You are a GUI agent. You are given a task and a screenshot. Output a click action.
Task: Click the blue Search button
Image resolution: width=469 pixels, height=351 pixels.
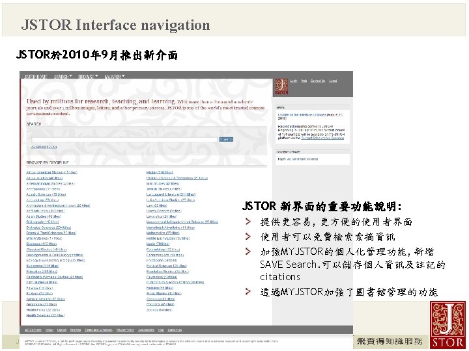226,139
